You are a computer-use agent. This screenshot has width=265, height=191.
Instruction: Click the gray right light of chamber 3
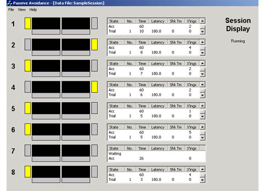[95, 66]
